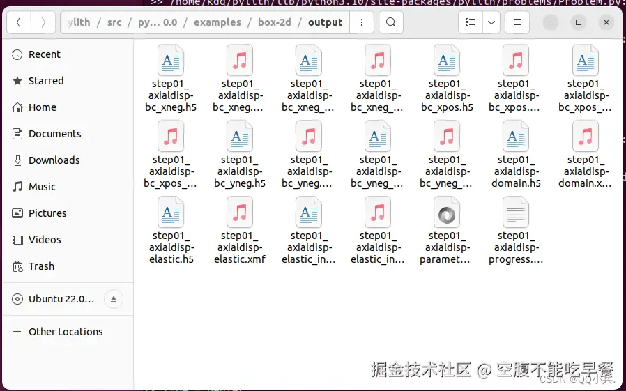Go forward with the right arrow button
Screen dimensions: 626x391
pyautogui.click(x=43, y=22)
